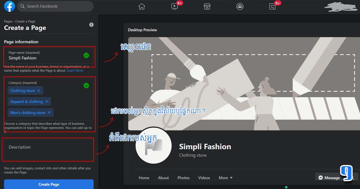Screen dimensions: 360x189
Task: Click the Create a Page breadcrumb text
Action: pos(25,21)
